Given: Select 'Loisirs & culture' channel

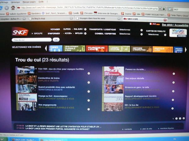Looking at the screenshot, I should click(119, 49).
